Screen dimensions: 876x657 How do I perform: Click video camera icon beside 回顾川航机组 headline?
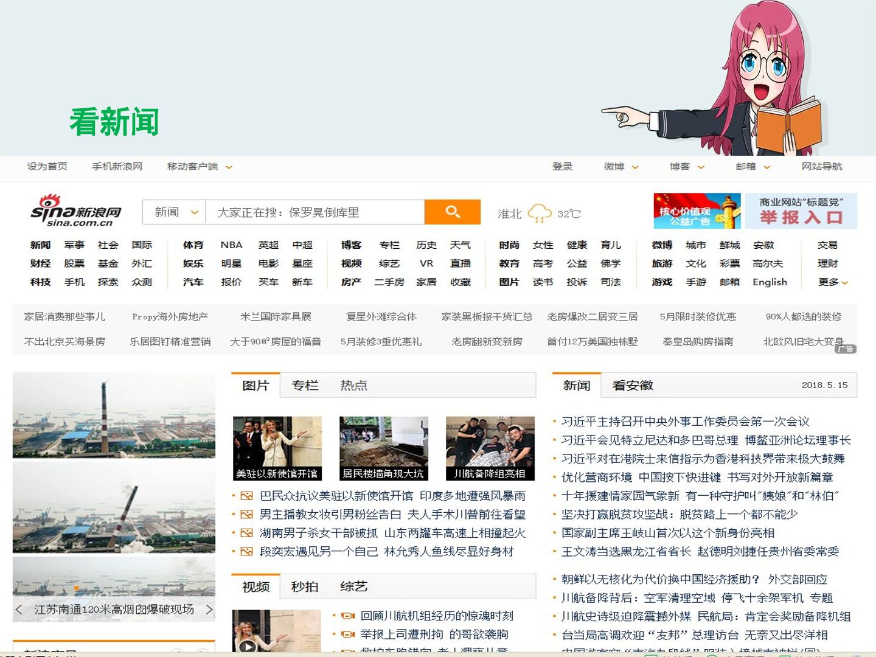[x=347, y=616]
